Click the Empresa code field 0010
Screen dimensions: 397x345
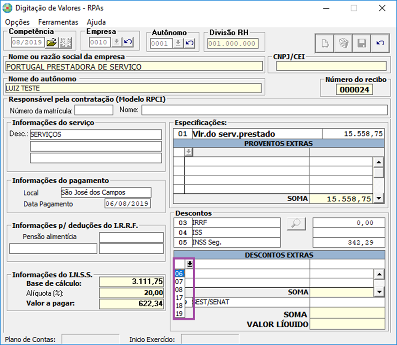100,42
